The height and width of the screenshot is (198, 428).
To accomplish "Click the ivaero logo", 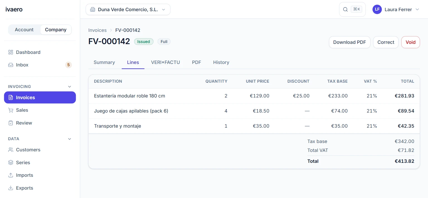I will (x=14, y=9).
